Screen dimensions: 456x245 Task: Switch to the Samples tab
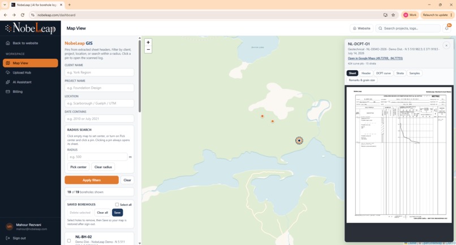pos(414,74)
